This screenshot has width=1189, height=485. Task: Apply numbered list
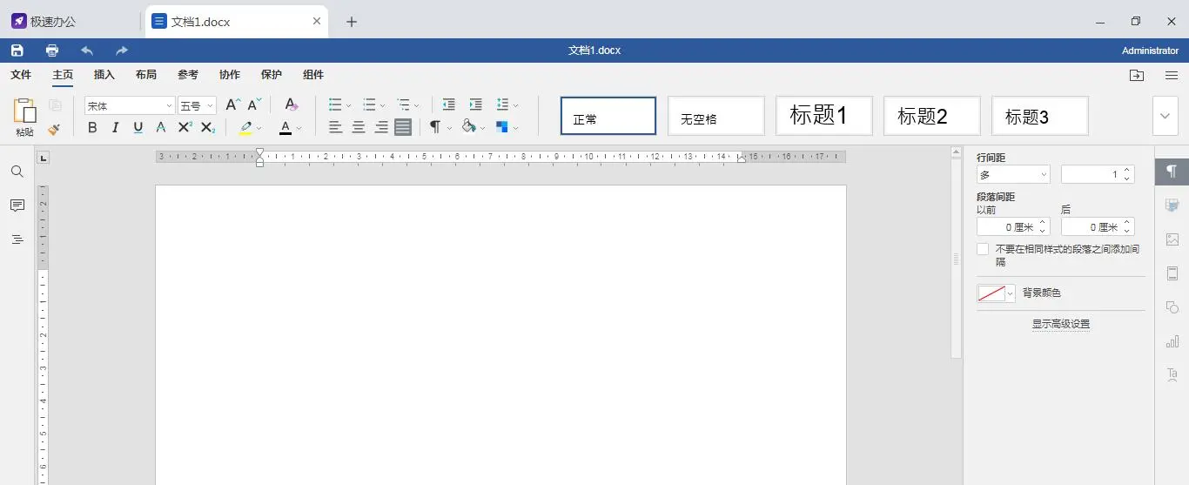click(x=369, y=105)
